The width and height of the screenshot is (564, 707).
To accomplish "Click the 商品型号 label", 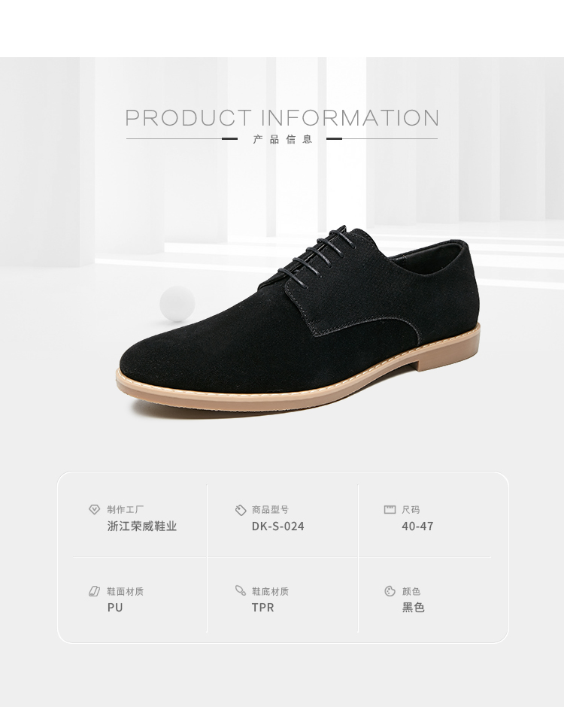I will click(270, 509).
